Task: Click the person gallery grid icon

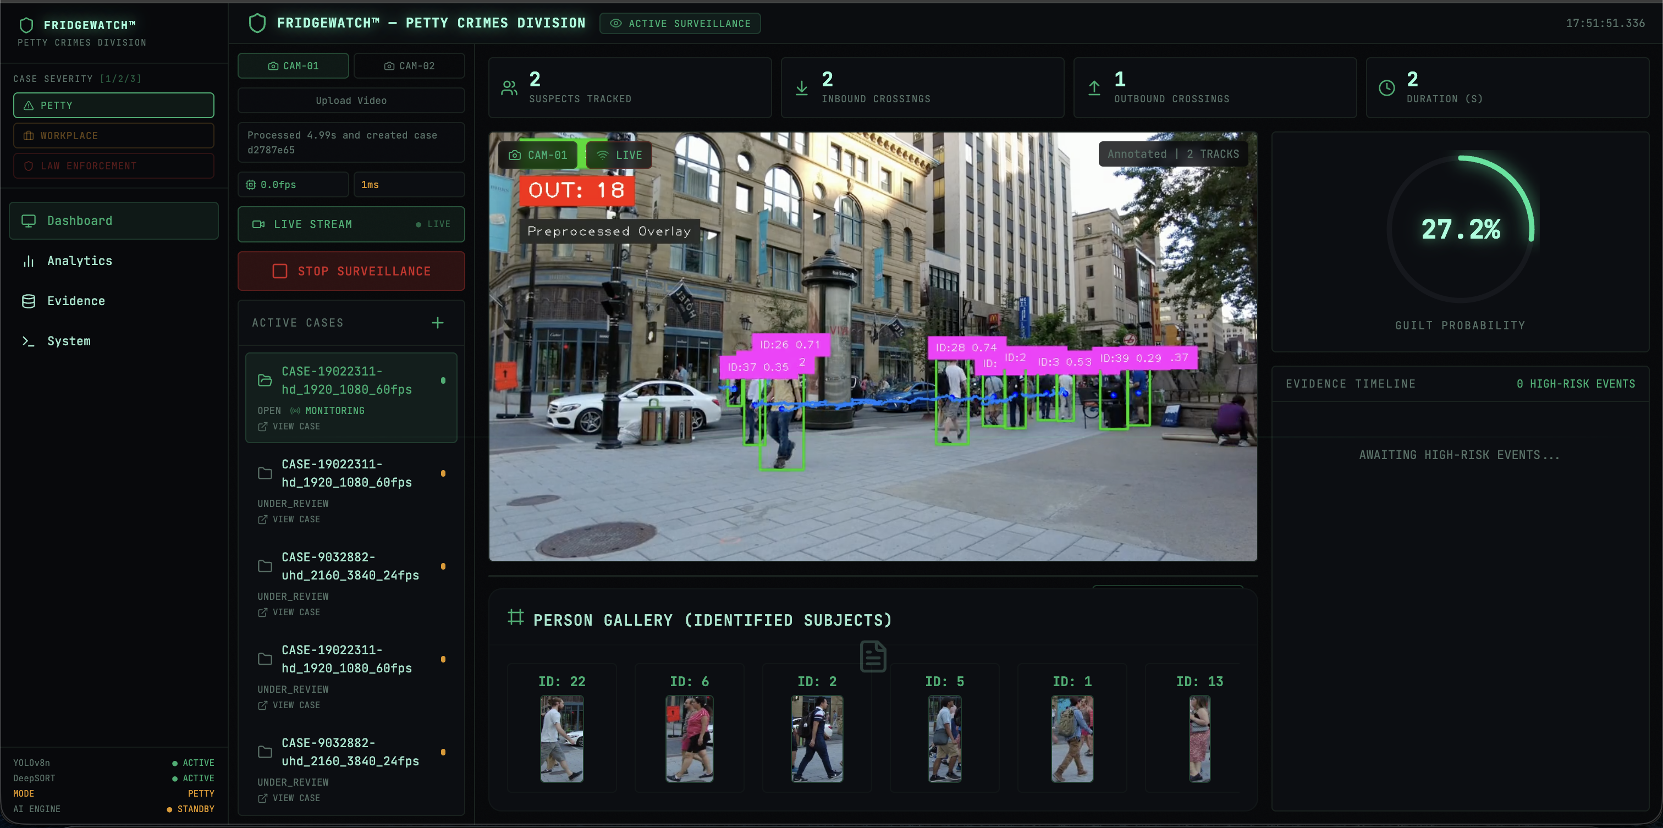Action: tap(515, 617)
